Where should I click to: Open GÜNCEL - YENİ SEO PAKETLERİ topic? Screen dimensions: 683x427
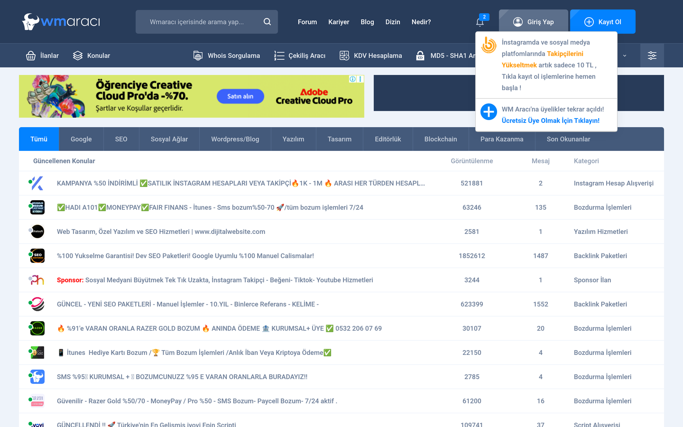pyautogui.click(x=188, y=304)
